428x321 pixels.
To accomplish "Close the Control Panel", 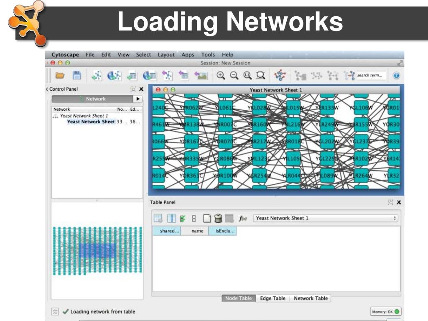I will [x=141, y=89].
